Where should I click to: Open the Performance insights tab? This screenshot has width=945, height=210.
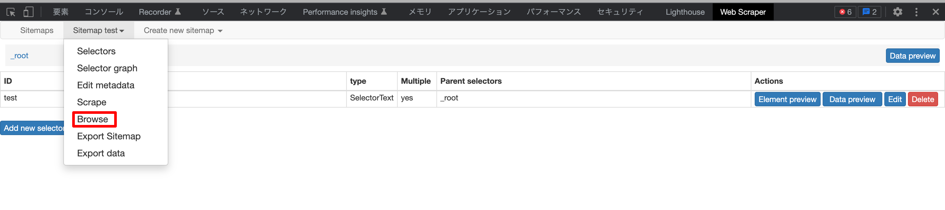344,12
